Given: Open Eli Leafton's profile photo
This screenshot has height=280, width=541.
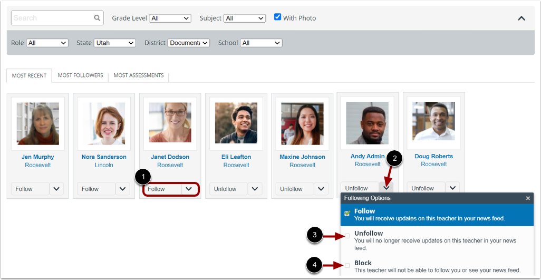Looking at the screenshot, I should 236,123.
